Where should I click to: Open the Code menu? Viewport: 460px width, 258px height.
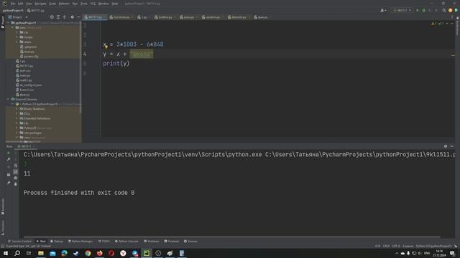click(52, 4)
